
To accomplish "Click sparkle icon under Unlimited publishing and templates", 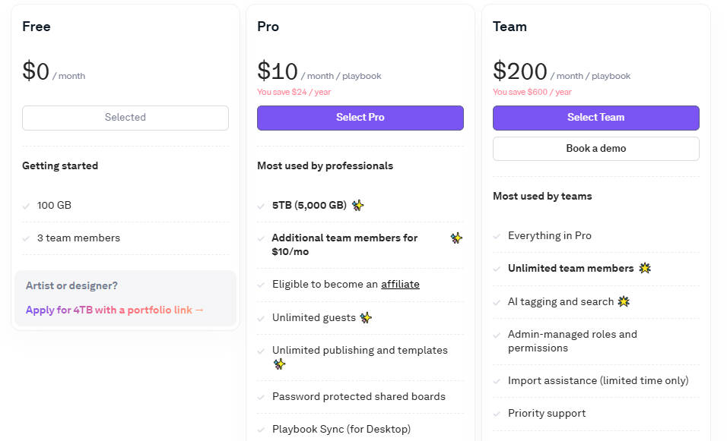I will click(x=279, y=364).
